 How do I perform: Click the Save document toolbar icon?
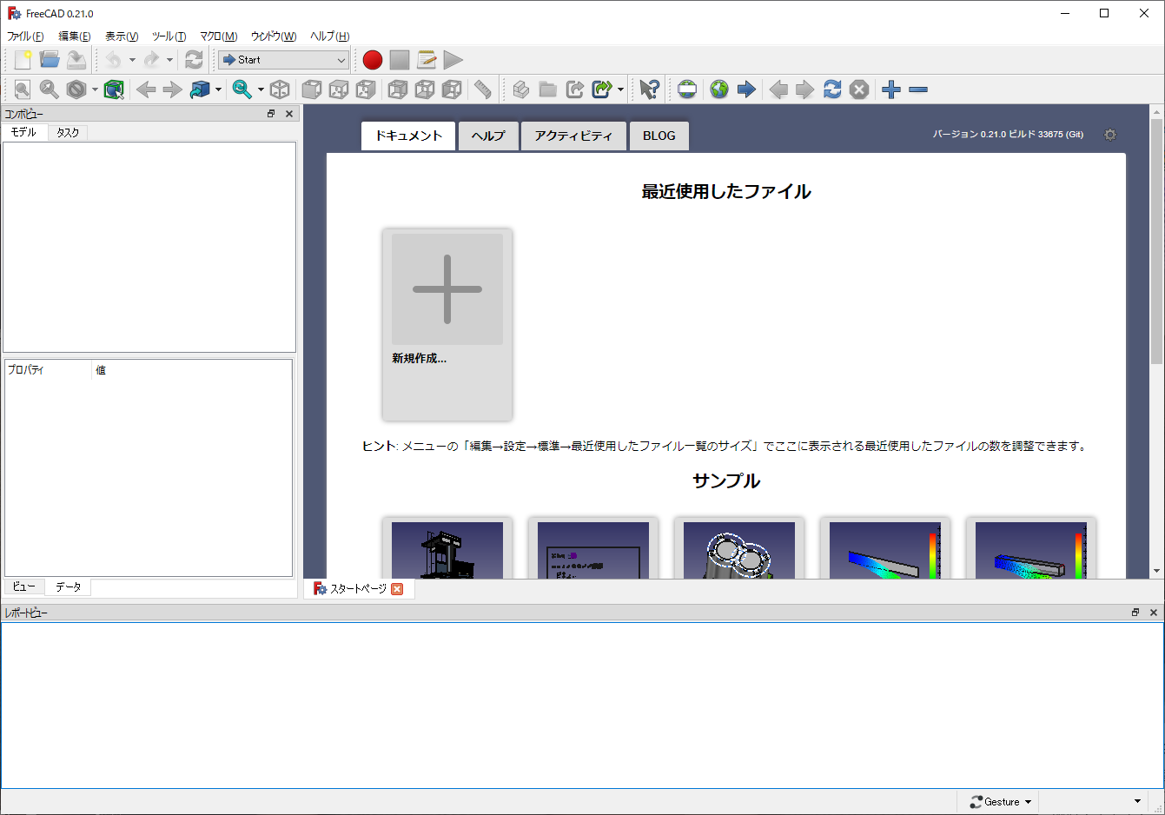coord(76,60)
